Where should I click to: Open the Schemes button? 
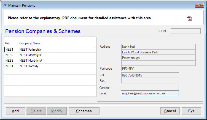click(x=84, y=111)
